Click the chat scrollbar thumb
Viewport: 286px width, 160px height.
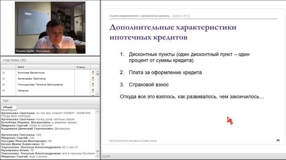click(x=97, y=151)
